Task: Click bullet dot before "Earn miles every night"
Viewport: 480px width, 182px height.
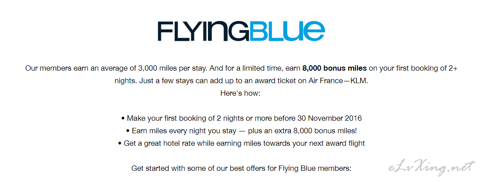Action: point(128,131)
